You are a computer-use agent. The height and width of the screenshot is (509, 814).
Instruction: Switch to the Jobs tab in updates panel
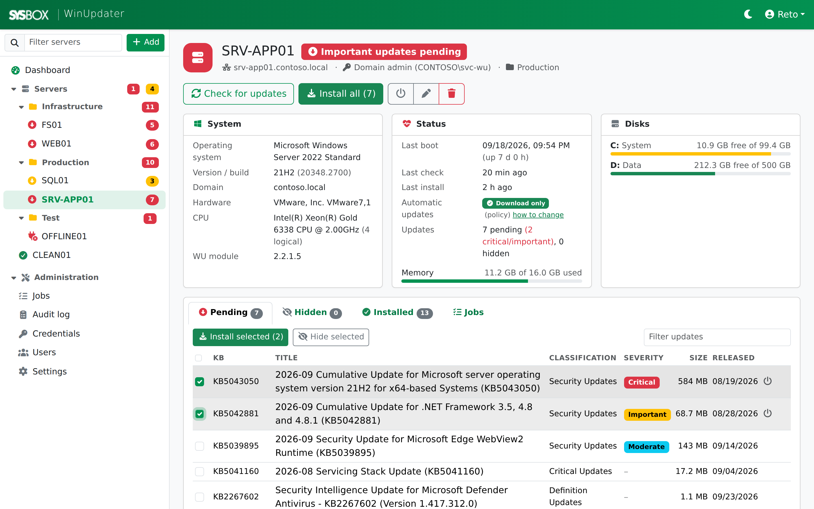tap(468, 313)
